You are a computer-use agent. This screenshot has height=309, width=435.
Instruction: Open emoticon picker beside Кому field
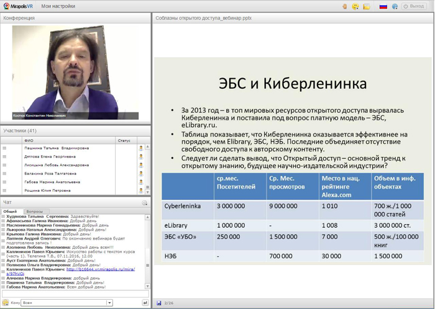tap(5, 303)
